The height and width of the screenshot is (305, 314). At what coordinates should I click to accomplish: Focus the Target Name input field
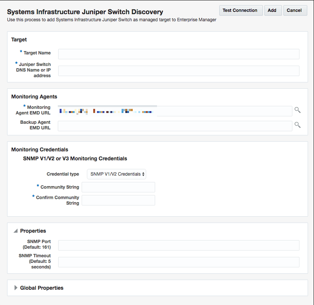point(179,54)
